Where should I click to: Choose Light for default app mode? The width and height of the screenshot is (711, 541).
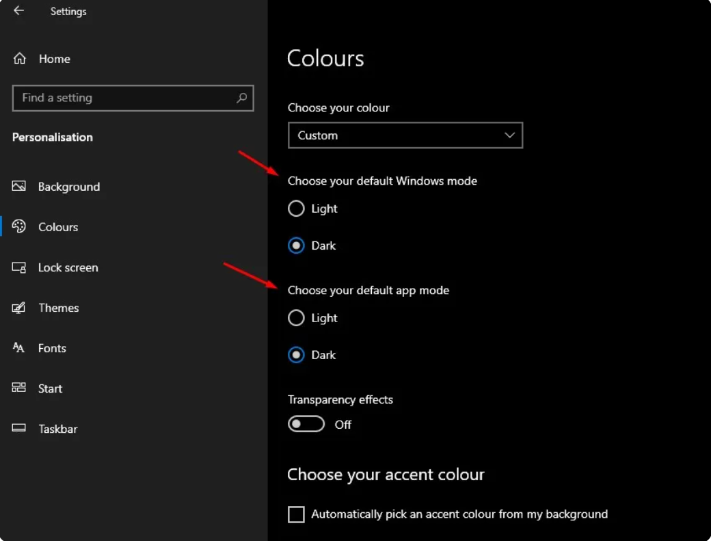(296, 318)
